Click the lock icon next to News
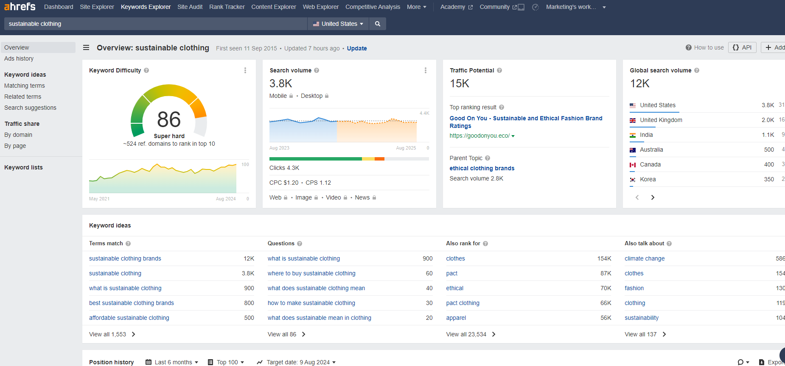This screenshot has width=785, height=366. pyautogui.click(x=374, y=198)
